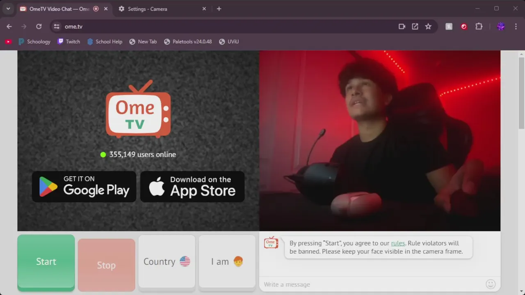Click the open-in-app icon in address bar
Image resolution: width=525 pixels, height=295 pixels.
click(x=415, y=26)
